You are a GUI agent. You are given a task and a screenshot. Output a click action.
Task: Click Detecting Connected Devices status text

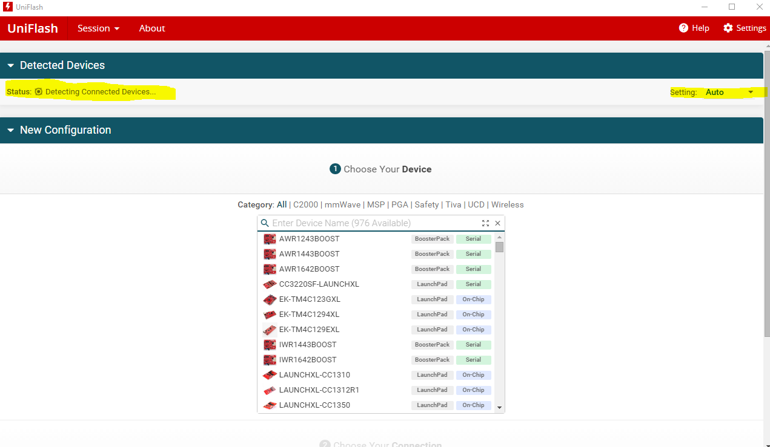[x=101, y=92]
